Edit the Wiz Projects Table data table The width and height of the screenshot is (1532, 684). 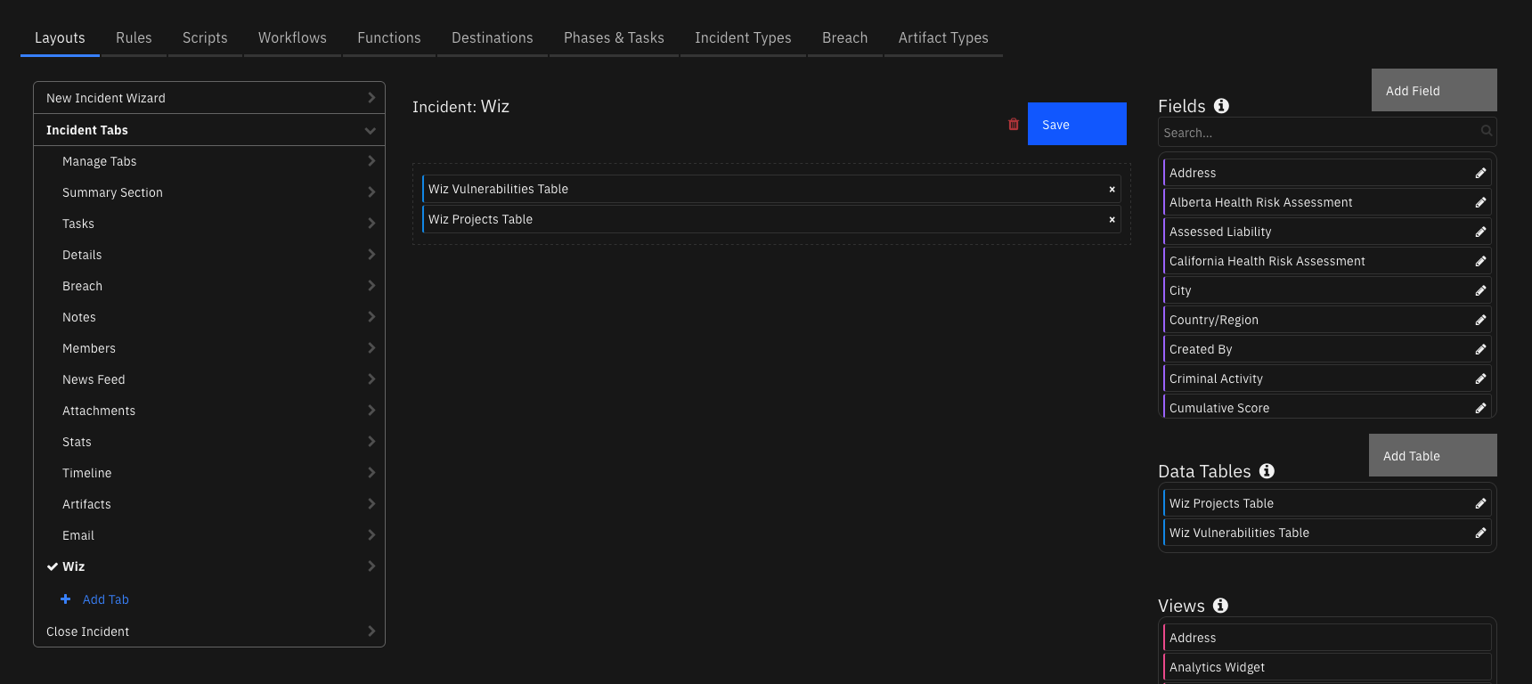click(1480, 503)
